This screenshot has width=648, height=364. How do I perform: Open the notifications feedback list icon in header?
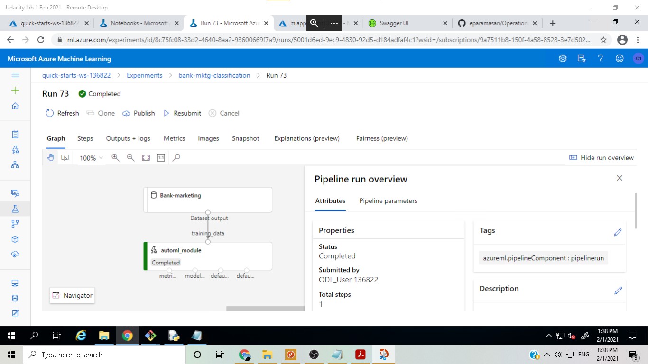(x=582, y=58)
